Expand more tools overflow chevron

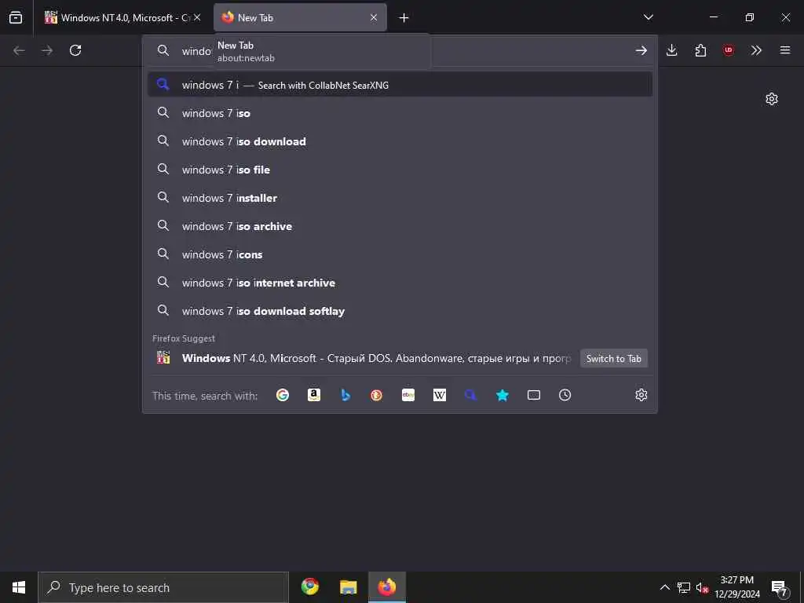[x=756, y=50]
